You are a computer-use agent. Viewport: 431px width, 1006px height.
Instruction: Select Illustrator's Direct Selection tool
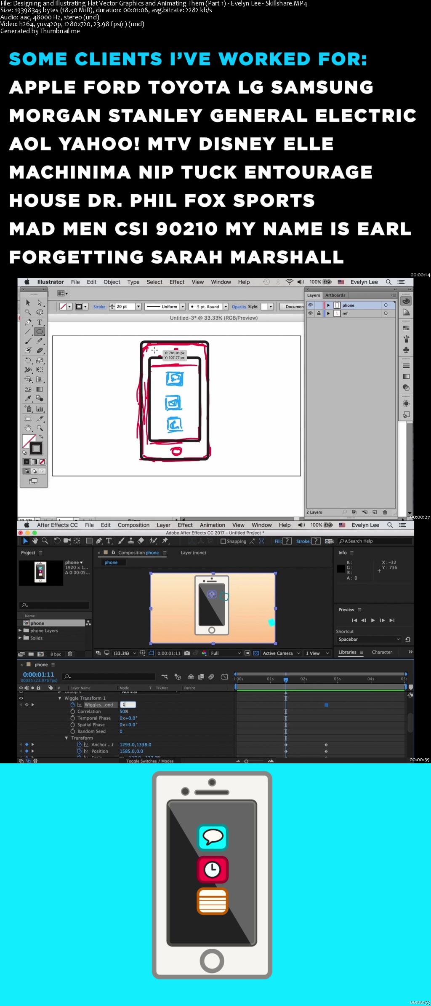coord(40,302)
